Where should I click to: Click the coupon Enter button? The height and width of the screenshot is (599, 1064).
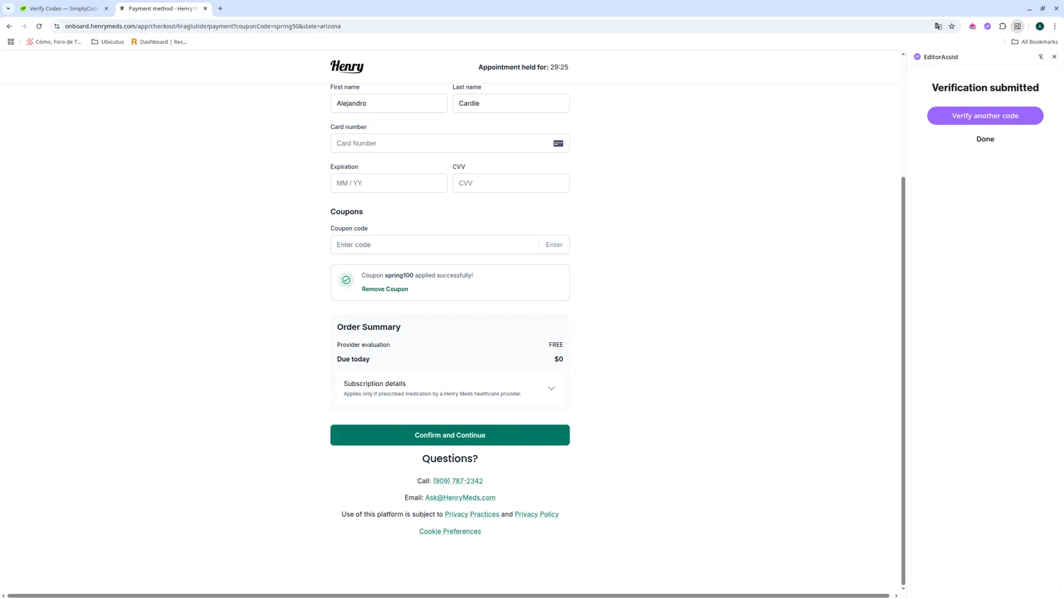pyautogui.click(x=554, y=245)
